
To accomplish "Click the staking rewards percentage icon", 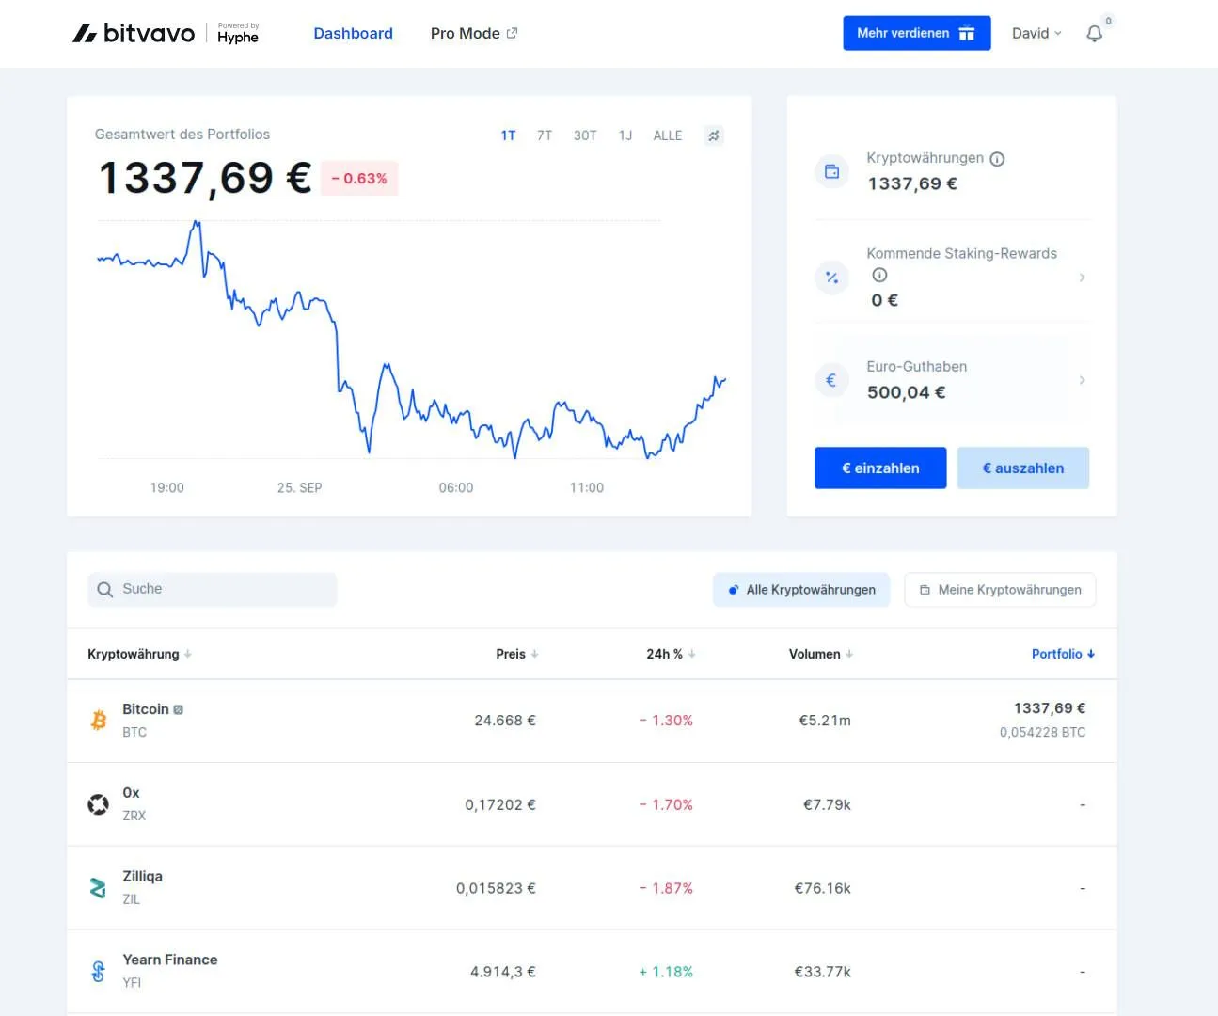I will pyautogui.click(x=831, y=277).
